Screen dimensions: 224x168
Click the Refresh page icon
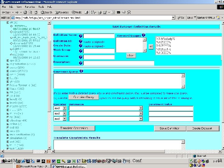point(30,12)
